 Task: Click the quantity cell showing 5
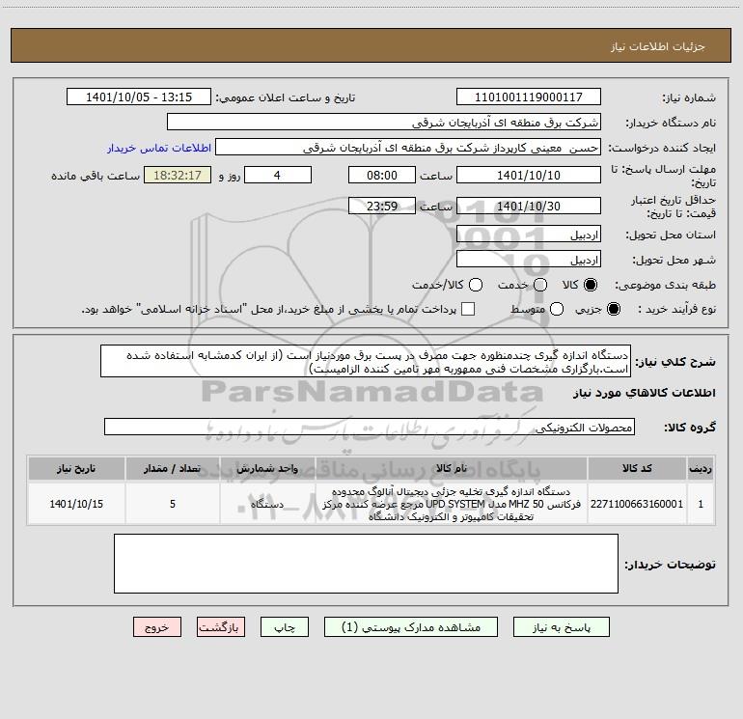173,504
